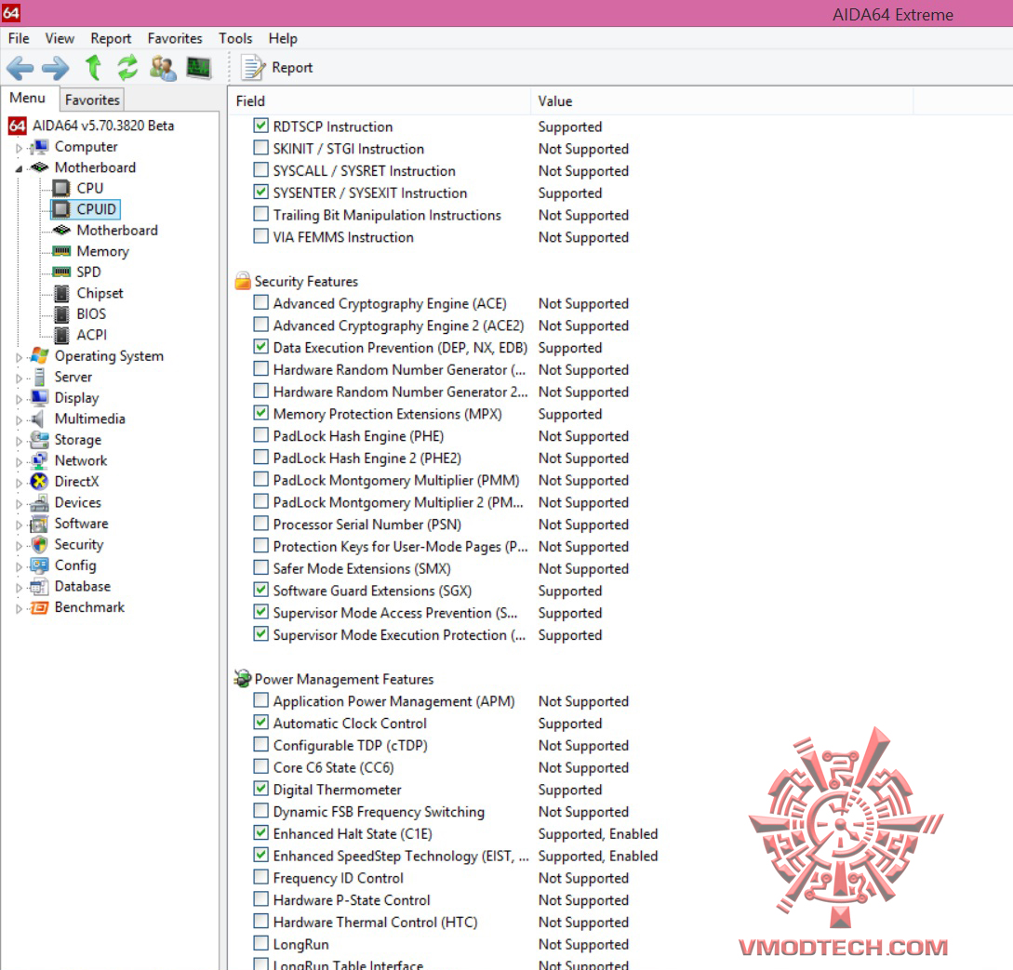The image size is (1013, 970).
Task: Open the Tools menu
Action: click(235, 38)
